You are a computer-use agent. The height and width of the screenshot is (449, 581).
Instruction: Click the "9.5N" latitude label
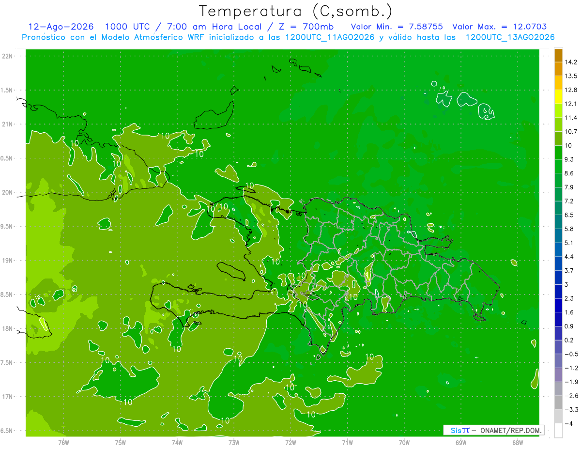point(6,226)
